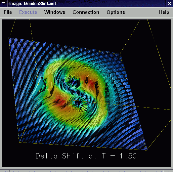The width and height of the screenshot is (173, 172).
Task: Click the bottom-left yellow bounding box corner
Action: coord(19,142)
